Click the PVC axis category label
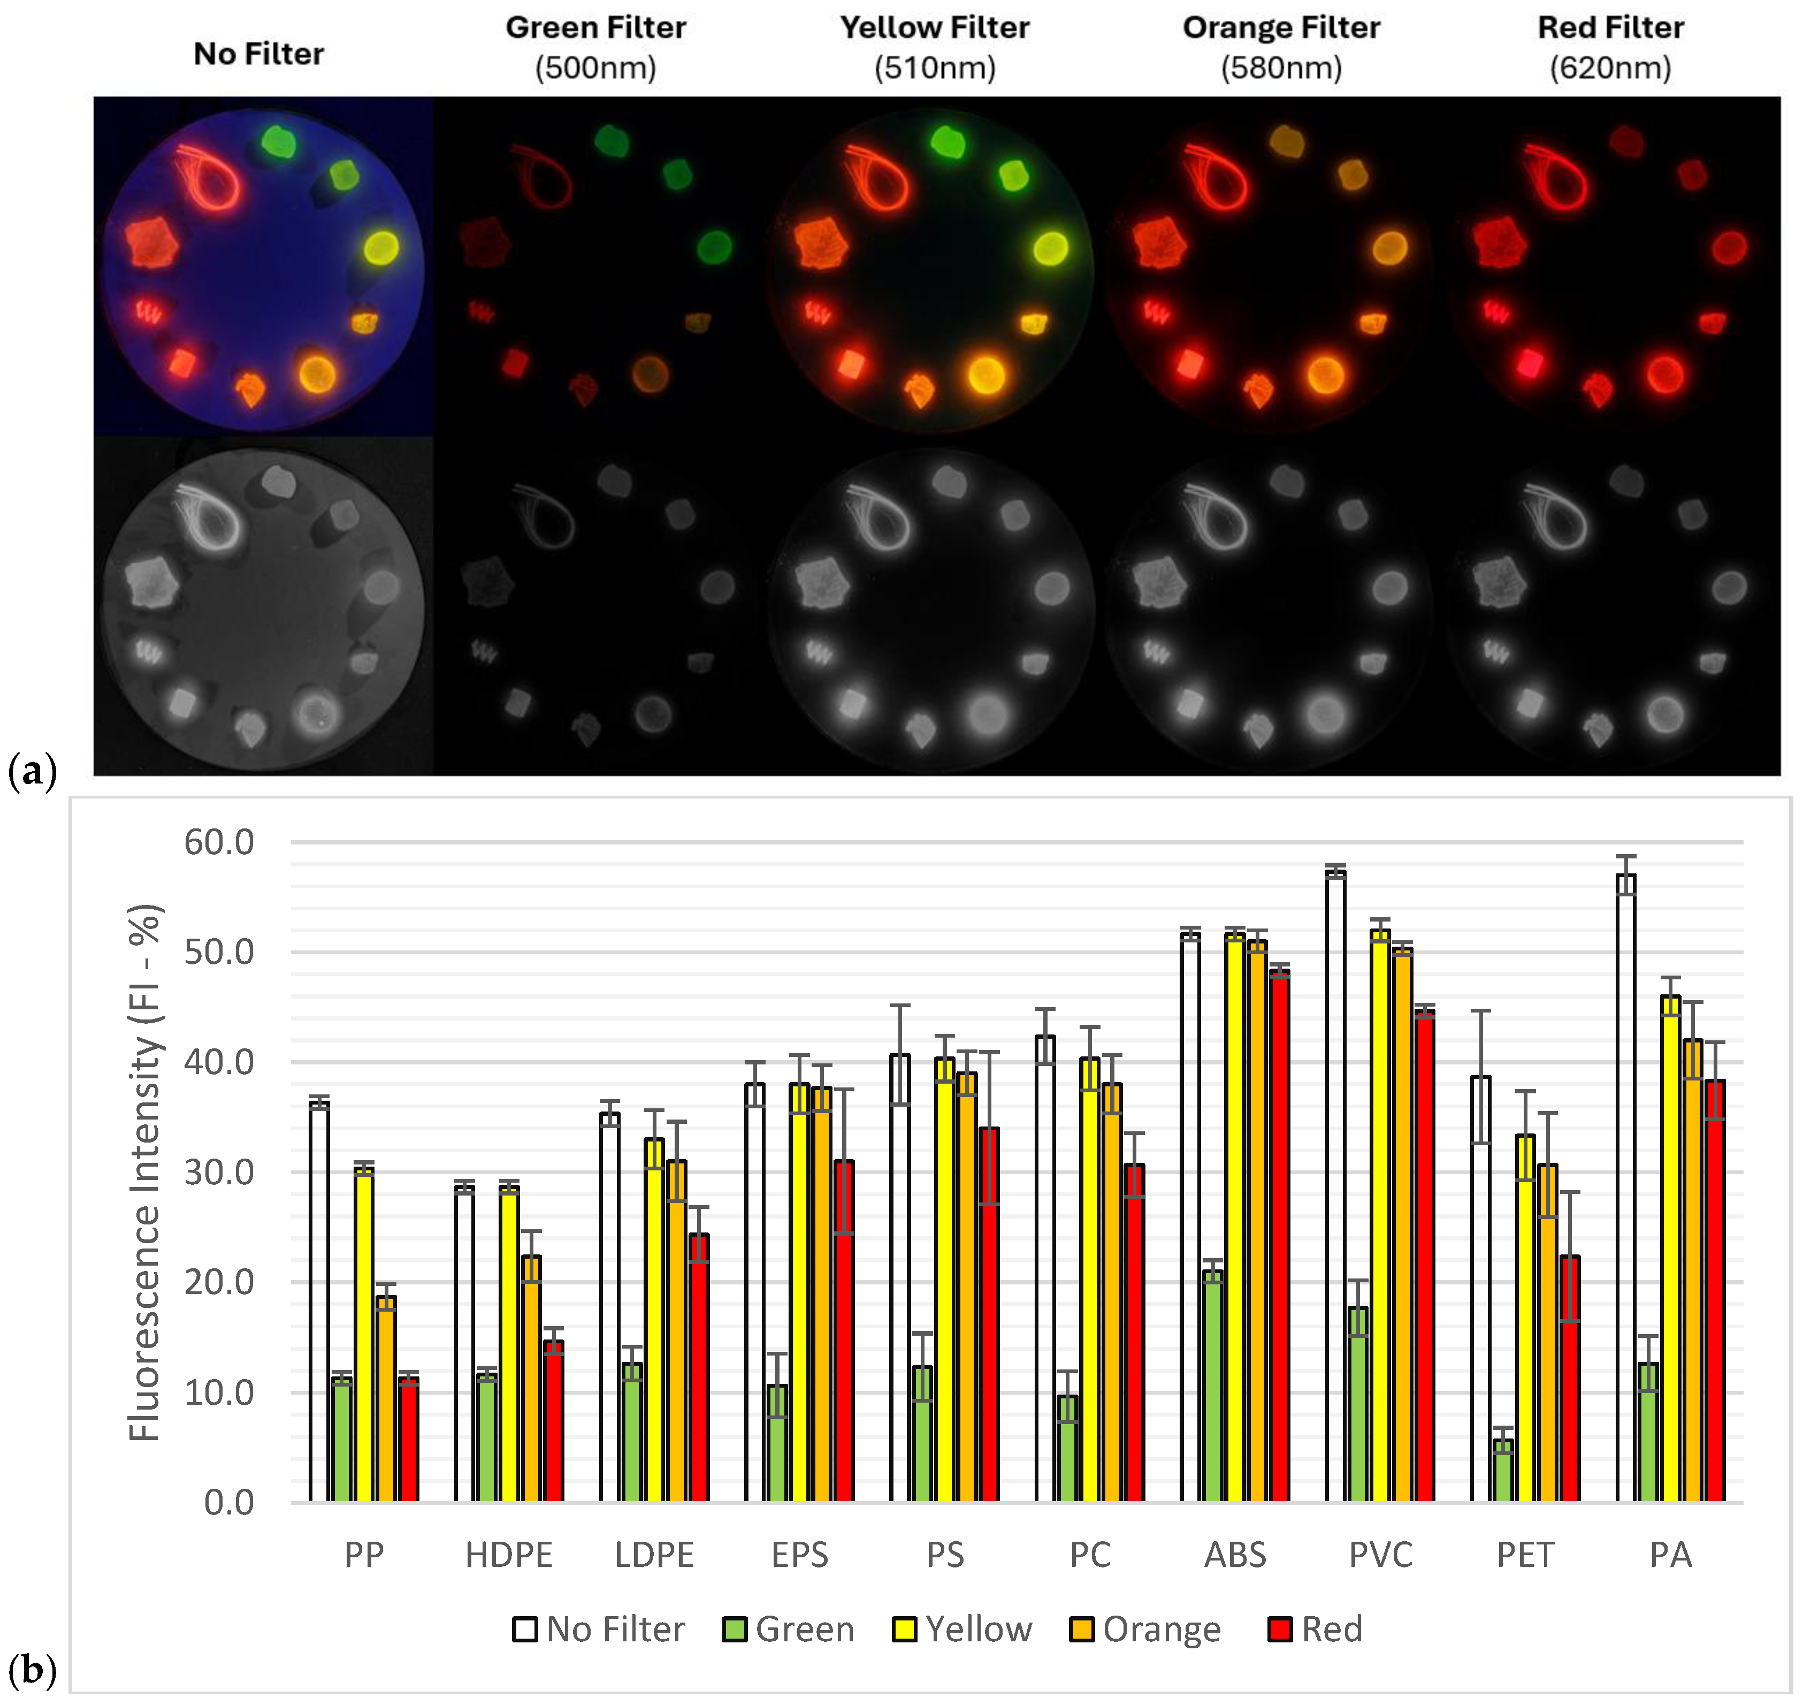 [x=1380, y=1554]
